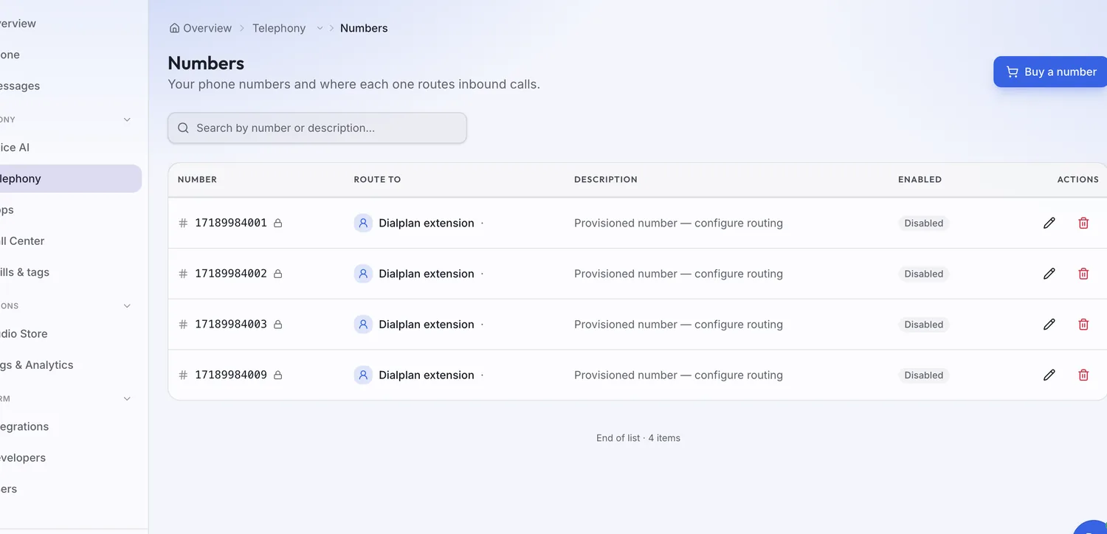Collapse the sidebar section above Integrations

(x=127, y=398)
